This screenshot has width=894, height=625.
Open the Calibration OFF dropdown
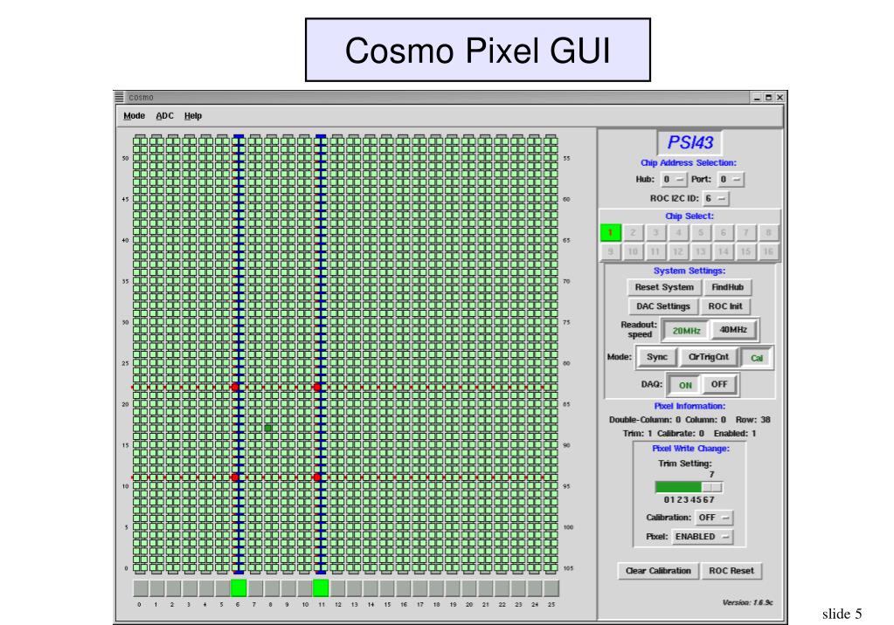point(714,518)
